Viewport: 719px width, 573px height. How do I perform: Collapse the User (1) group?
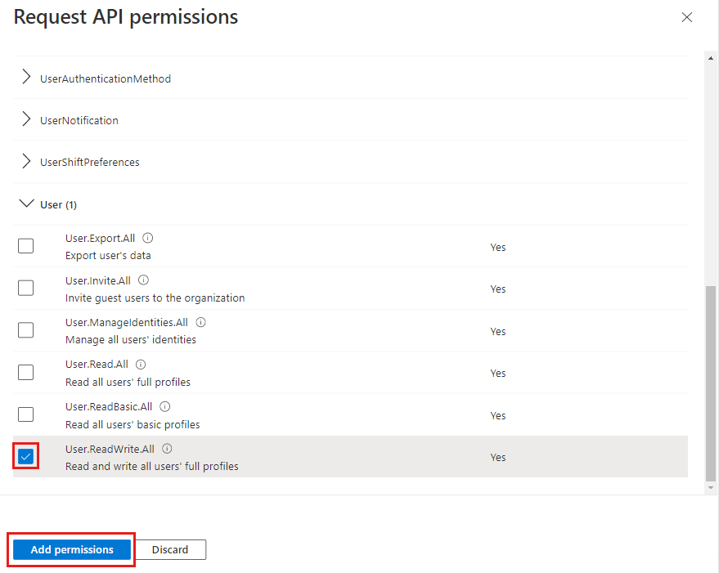tap(27, 203)
